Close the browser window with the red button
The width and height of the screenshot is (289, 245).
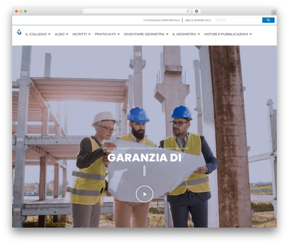coord(17,12)
